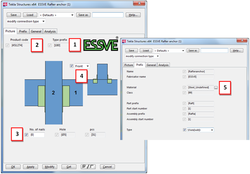Switch to the Prefix tab in left window

23,32
